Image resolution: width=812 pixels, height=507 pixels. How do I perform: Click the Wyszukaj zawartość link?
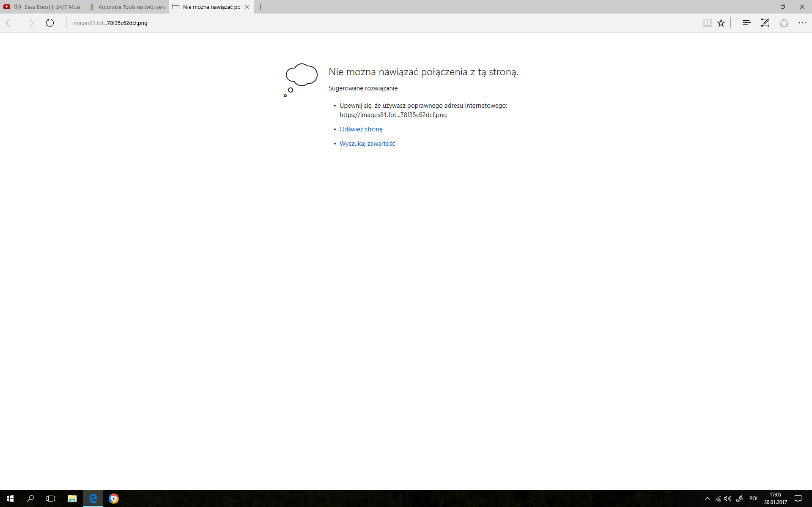[x=367, y=144]
